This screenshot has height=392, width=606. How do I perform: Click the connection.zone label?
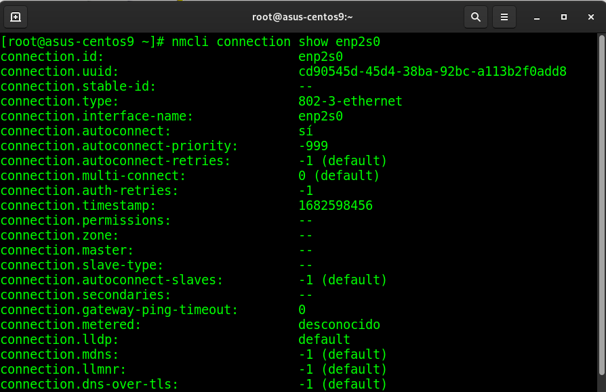click(60, 235)
